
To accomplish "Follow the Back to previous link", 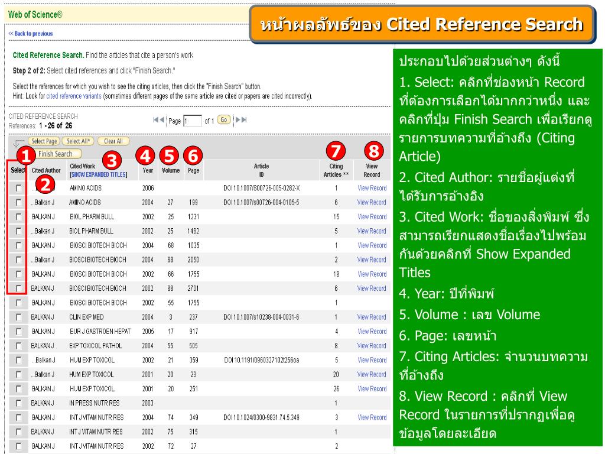I will [x=31, y=34].
